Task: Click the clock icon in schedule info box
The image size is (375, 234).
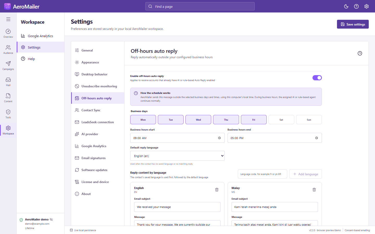Action: pyautogui.click(x=136, y=93)
